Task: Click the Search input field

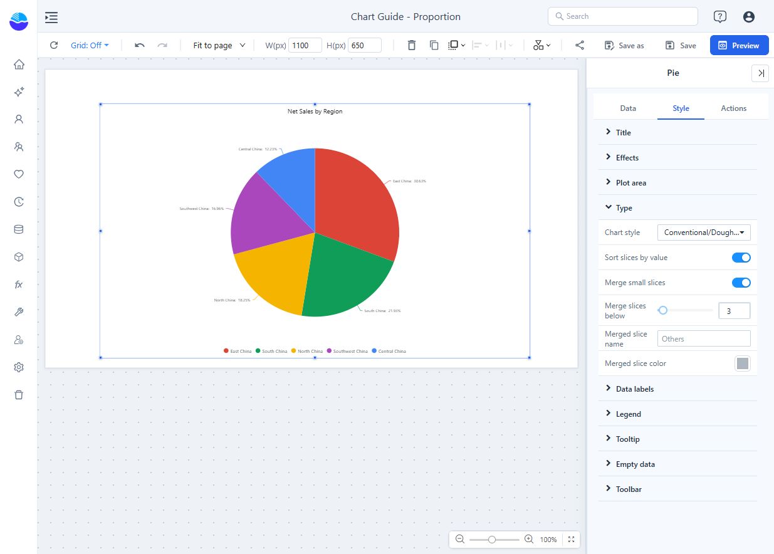Action: pos(623,16)
